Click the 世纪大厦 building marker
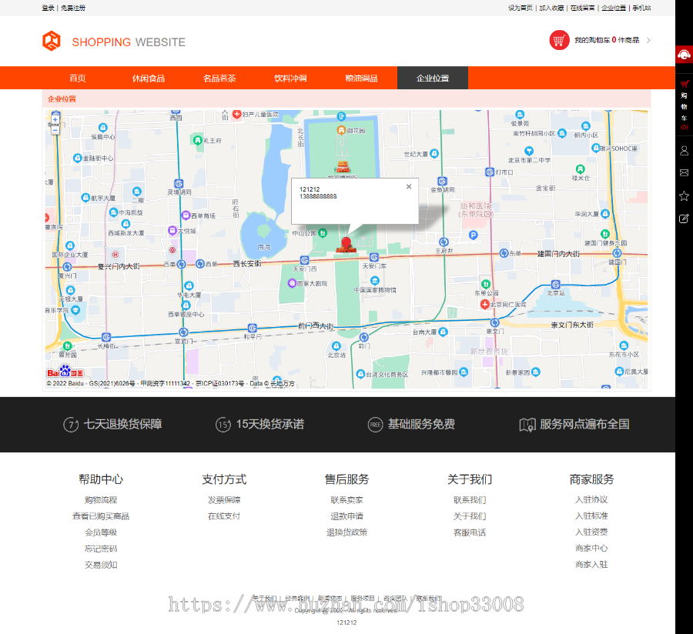The image size is (693, 634). [x=434, y=154]
